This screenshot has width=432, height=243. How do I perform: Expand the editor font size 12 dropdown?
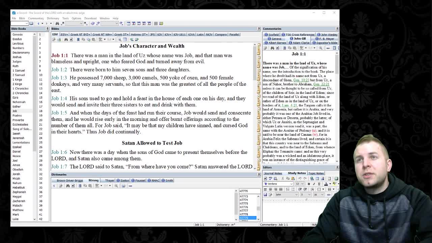(302, 184)
